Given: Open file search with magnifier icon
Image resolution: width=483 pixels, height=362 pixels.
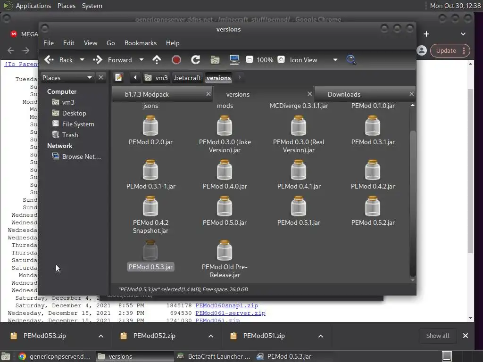Looking at the screenshot, I should pyautogui.click(x=351, y=60).
